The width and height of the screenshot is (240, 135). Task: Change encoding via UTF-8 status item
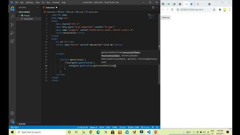tap(102, 127)
